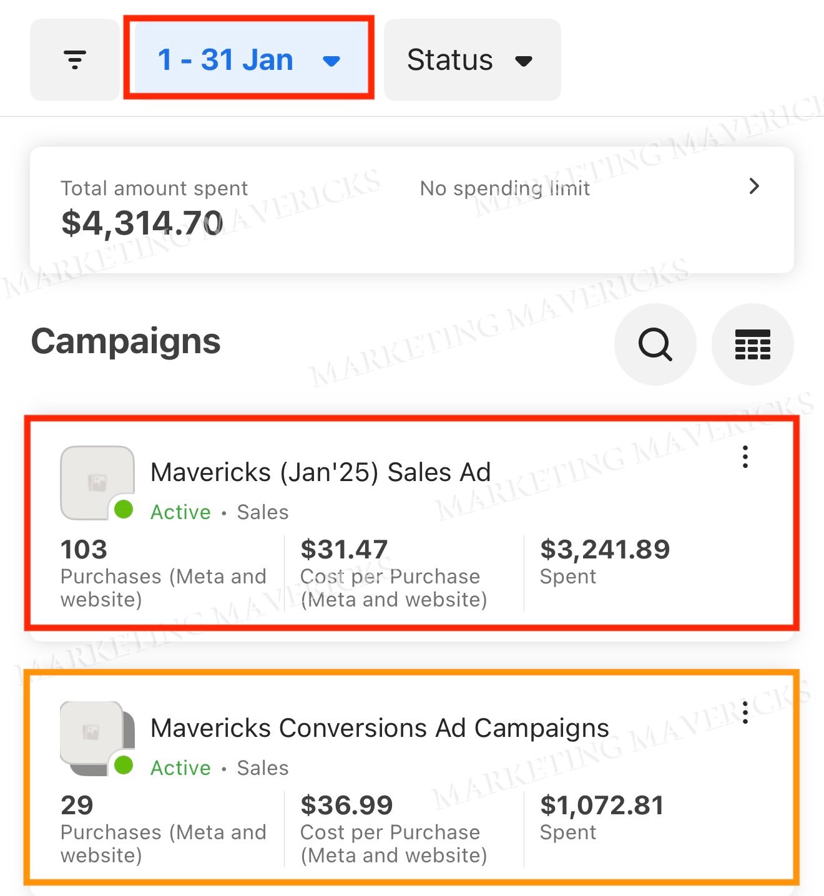Screen dimensions: 824x896
Task: Open Mavericks Conversions Ad Campaigns options menu
Action: click(x=745, y=712)
